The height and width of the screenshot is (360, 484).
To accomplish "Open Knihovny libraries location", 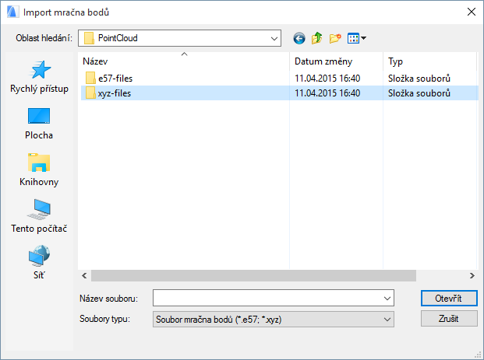I will point(39,170).
